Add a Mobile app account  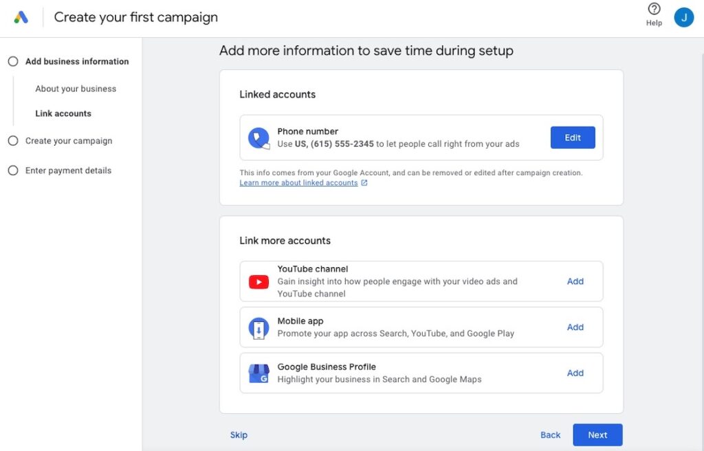575,327
